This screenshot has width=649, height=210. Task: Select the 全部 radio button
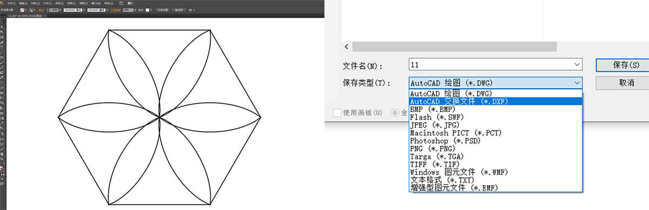pyautogui.click(x=395, y=113)
